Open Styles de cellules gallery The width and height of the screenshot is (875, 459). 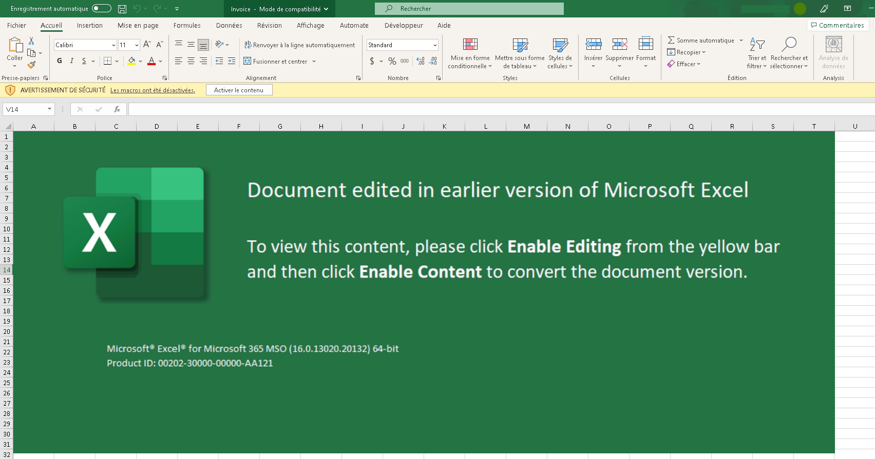pos(560,53)
